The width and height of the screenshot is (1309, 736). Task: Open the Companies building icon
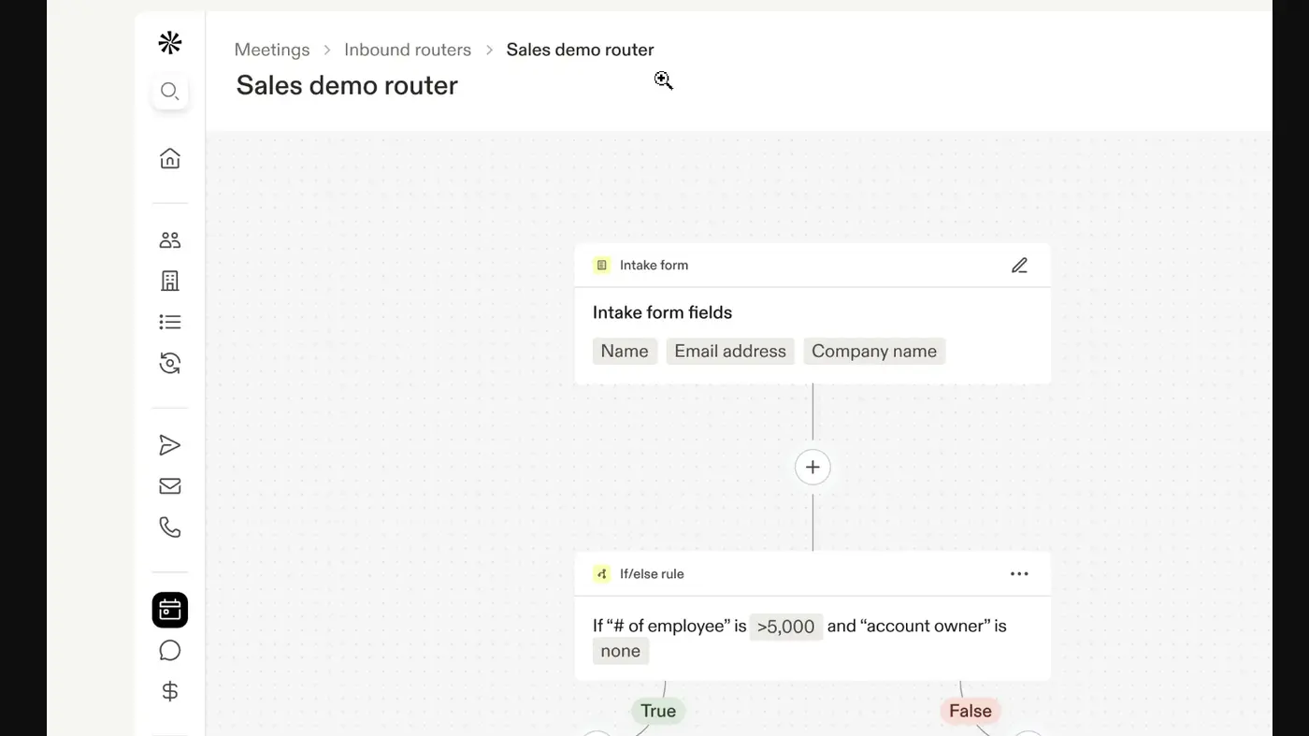169,281
